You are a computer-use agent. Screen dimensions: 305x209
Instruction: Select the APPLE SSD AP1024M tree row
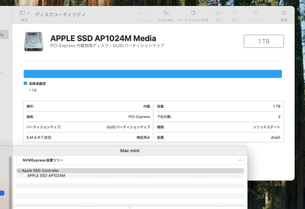pyautogui.click(x=46, y=176)
